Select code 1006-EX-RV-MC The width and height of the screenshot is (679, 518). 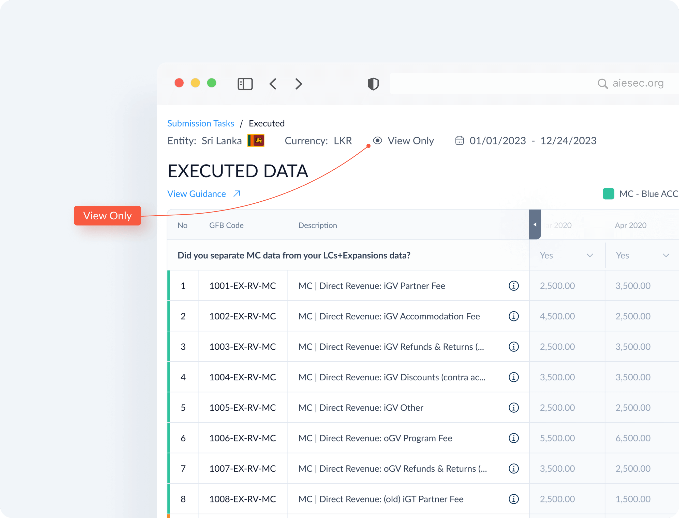[243, 439]
